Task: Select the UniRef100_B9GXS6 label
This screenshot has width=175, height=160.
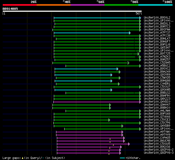Action: tap(157, 147)
